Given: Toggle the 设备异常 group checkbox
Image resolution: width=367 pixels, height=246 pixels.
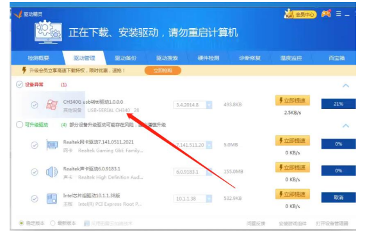Looking at the screenshot, I should [19, 85].
